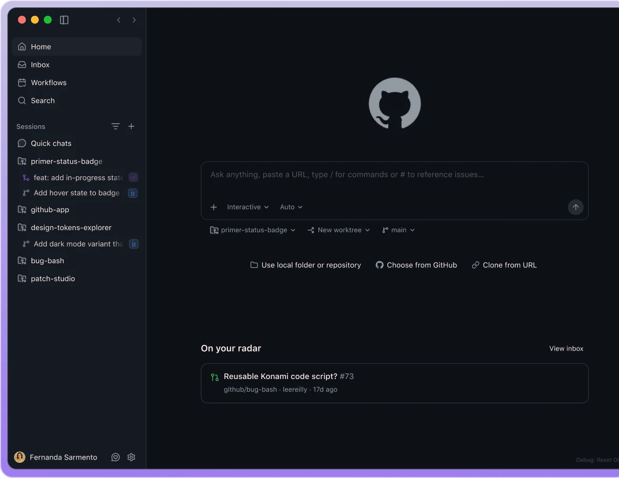Open settings gear icon
This screenshot has height=478, width=619.
[132, 457]
